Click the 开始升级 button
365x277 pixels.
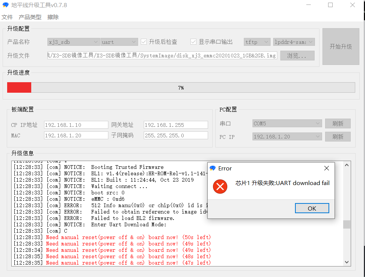point(341,47)
